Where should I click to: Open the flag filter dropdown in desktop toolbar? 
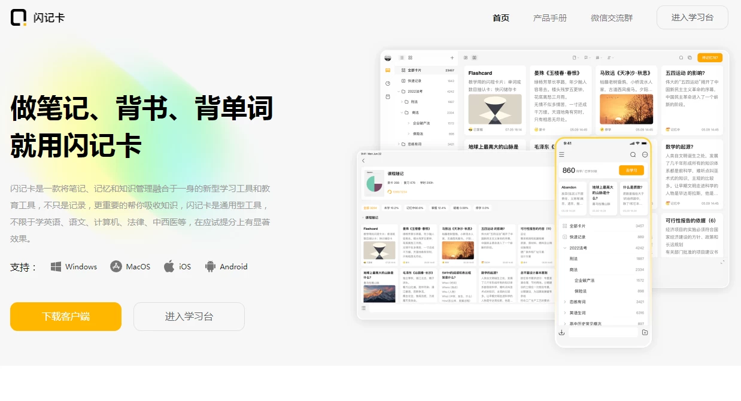click(x=587, y=57)
